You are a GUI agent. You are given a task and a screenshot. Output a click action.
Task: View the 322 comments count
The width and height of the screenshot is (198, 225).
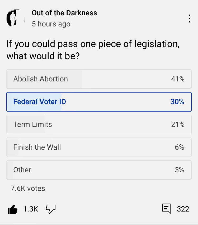(x=183, y=209)
